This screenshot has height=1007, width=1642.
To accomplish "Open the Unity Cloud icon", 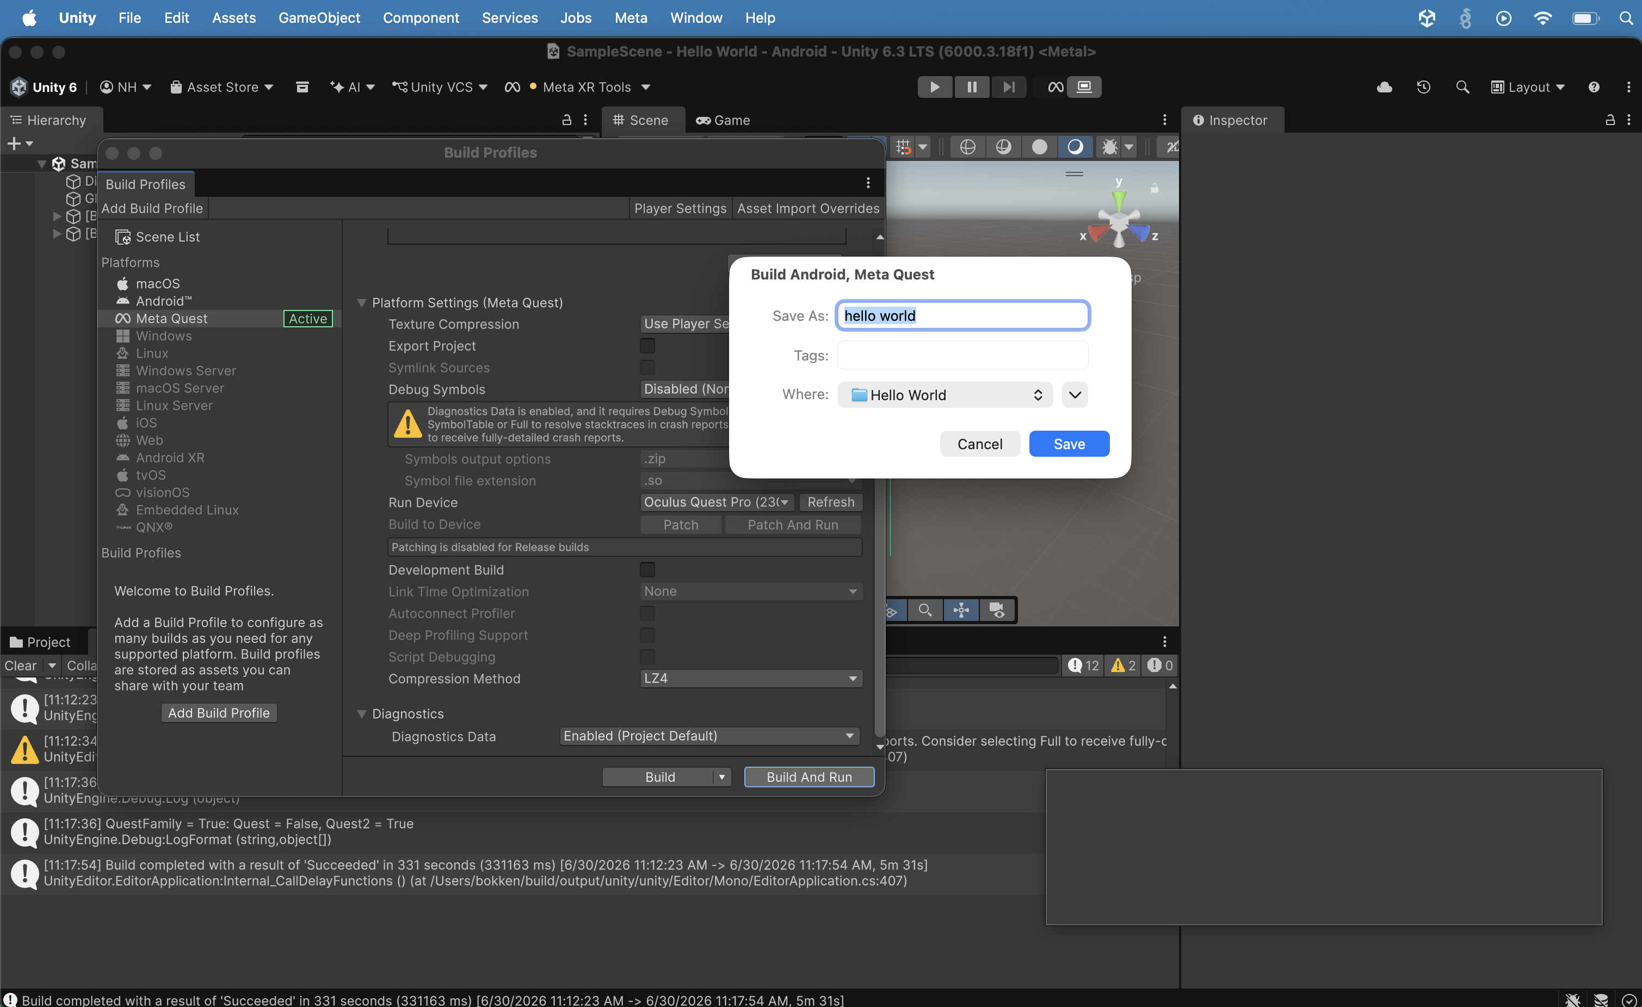I will coord(1384,87).
